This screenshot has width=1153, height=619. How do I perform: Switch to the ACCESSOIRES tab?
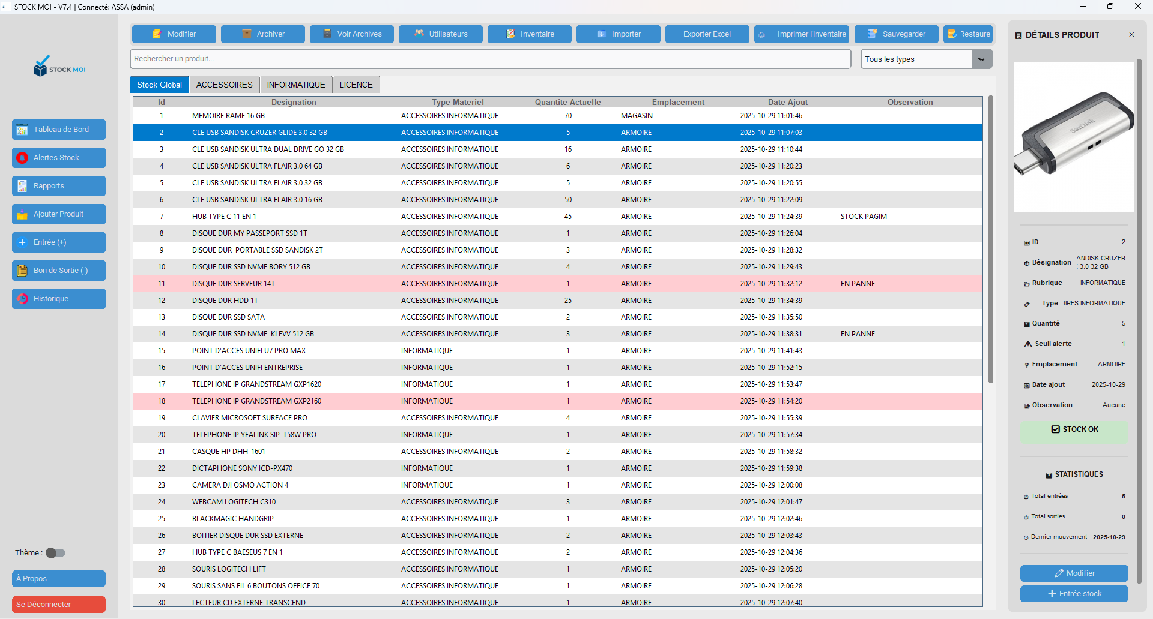[x=224, y=84]
